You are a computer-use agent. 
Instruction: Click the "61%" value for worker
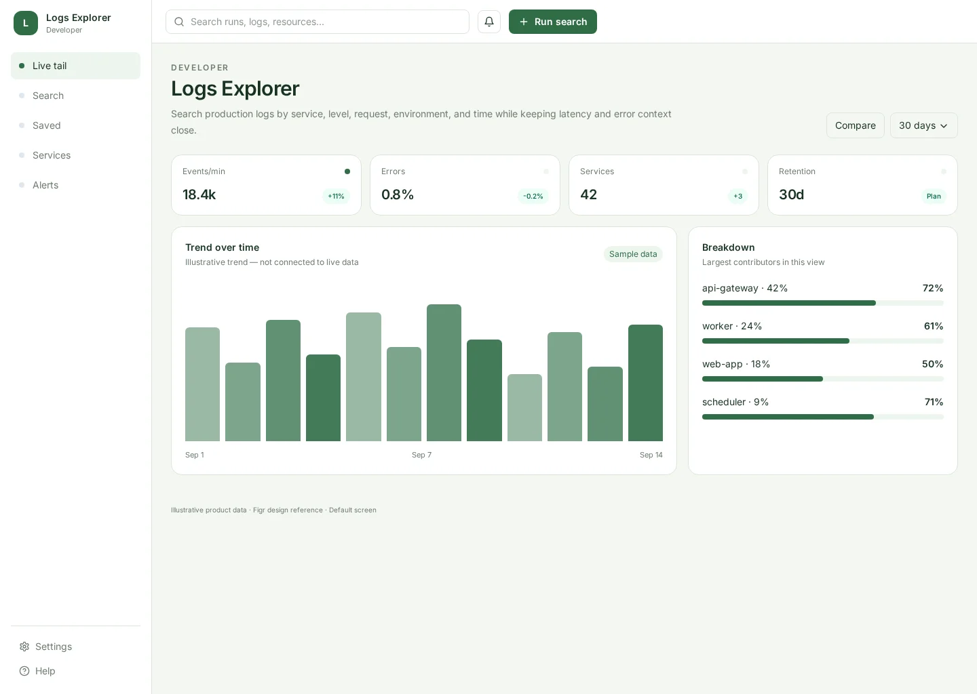click(x=934, y=326)
